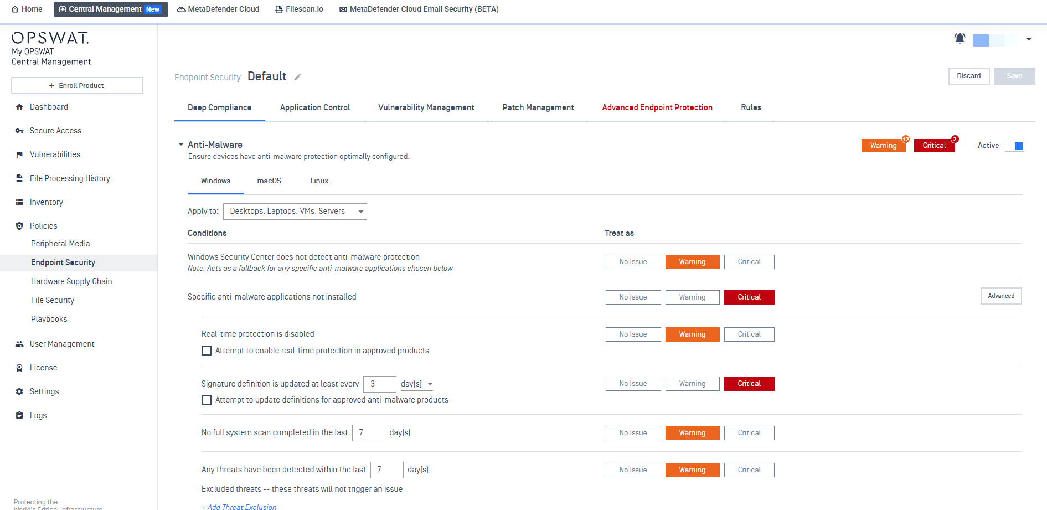Select the macOS platform tab
1047x510 pixels.
tap(269, 181)
